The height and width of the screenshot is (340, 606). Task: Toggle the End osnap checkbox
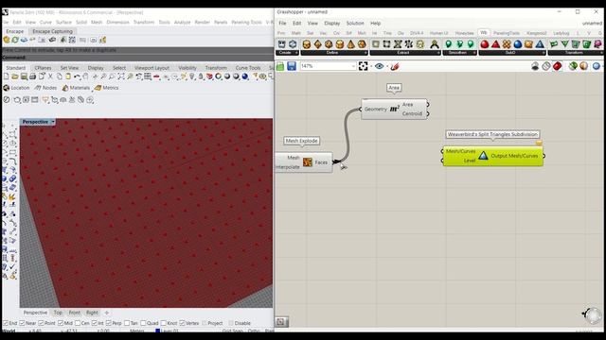point(6,323)
